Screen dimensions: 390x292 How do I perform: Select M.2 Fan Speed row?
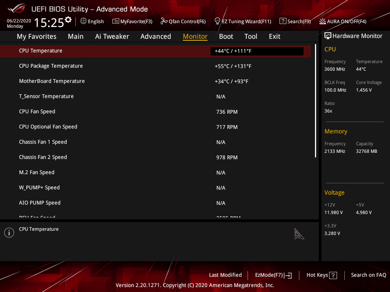click(155, 173)
